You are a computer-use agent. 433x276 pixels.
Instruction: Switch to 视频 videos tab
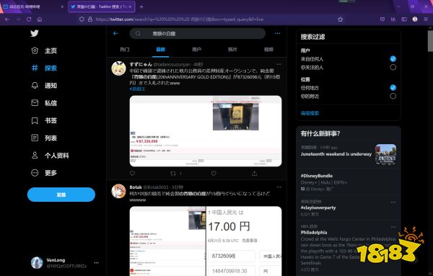tap(268, 49)
